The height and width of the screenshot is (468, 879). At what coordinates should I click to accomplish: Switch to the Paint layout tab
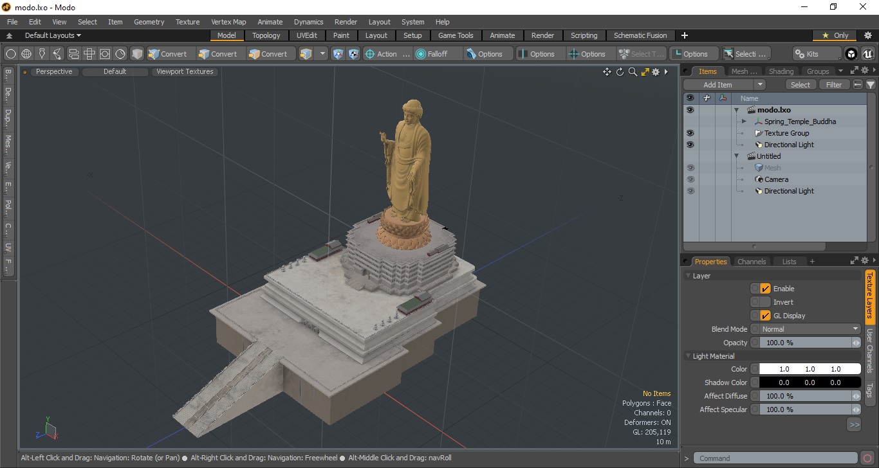(x=342, y=35)
